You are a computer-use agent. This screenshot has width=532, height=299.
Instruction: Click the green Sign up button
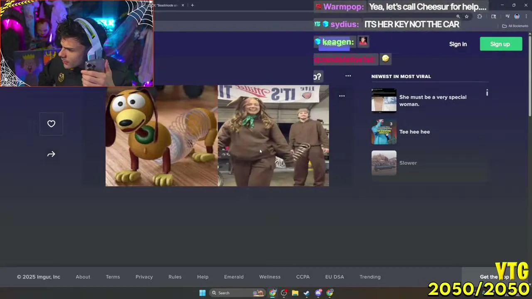pos(501,44)
